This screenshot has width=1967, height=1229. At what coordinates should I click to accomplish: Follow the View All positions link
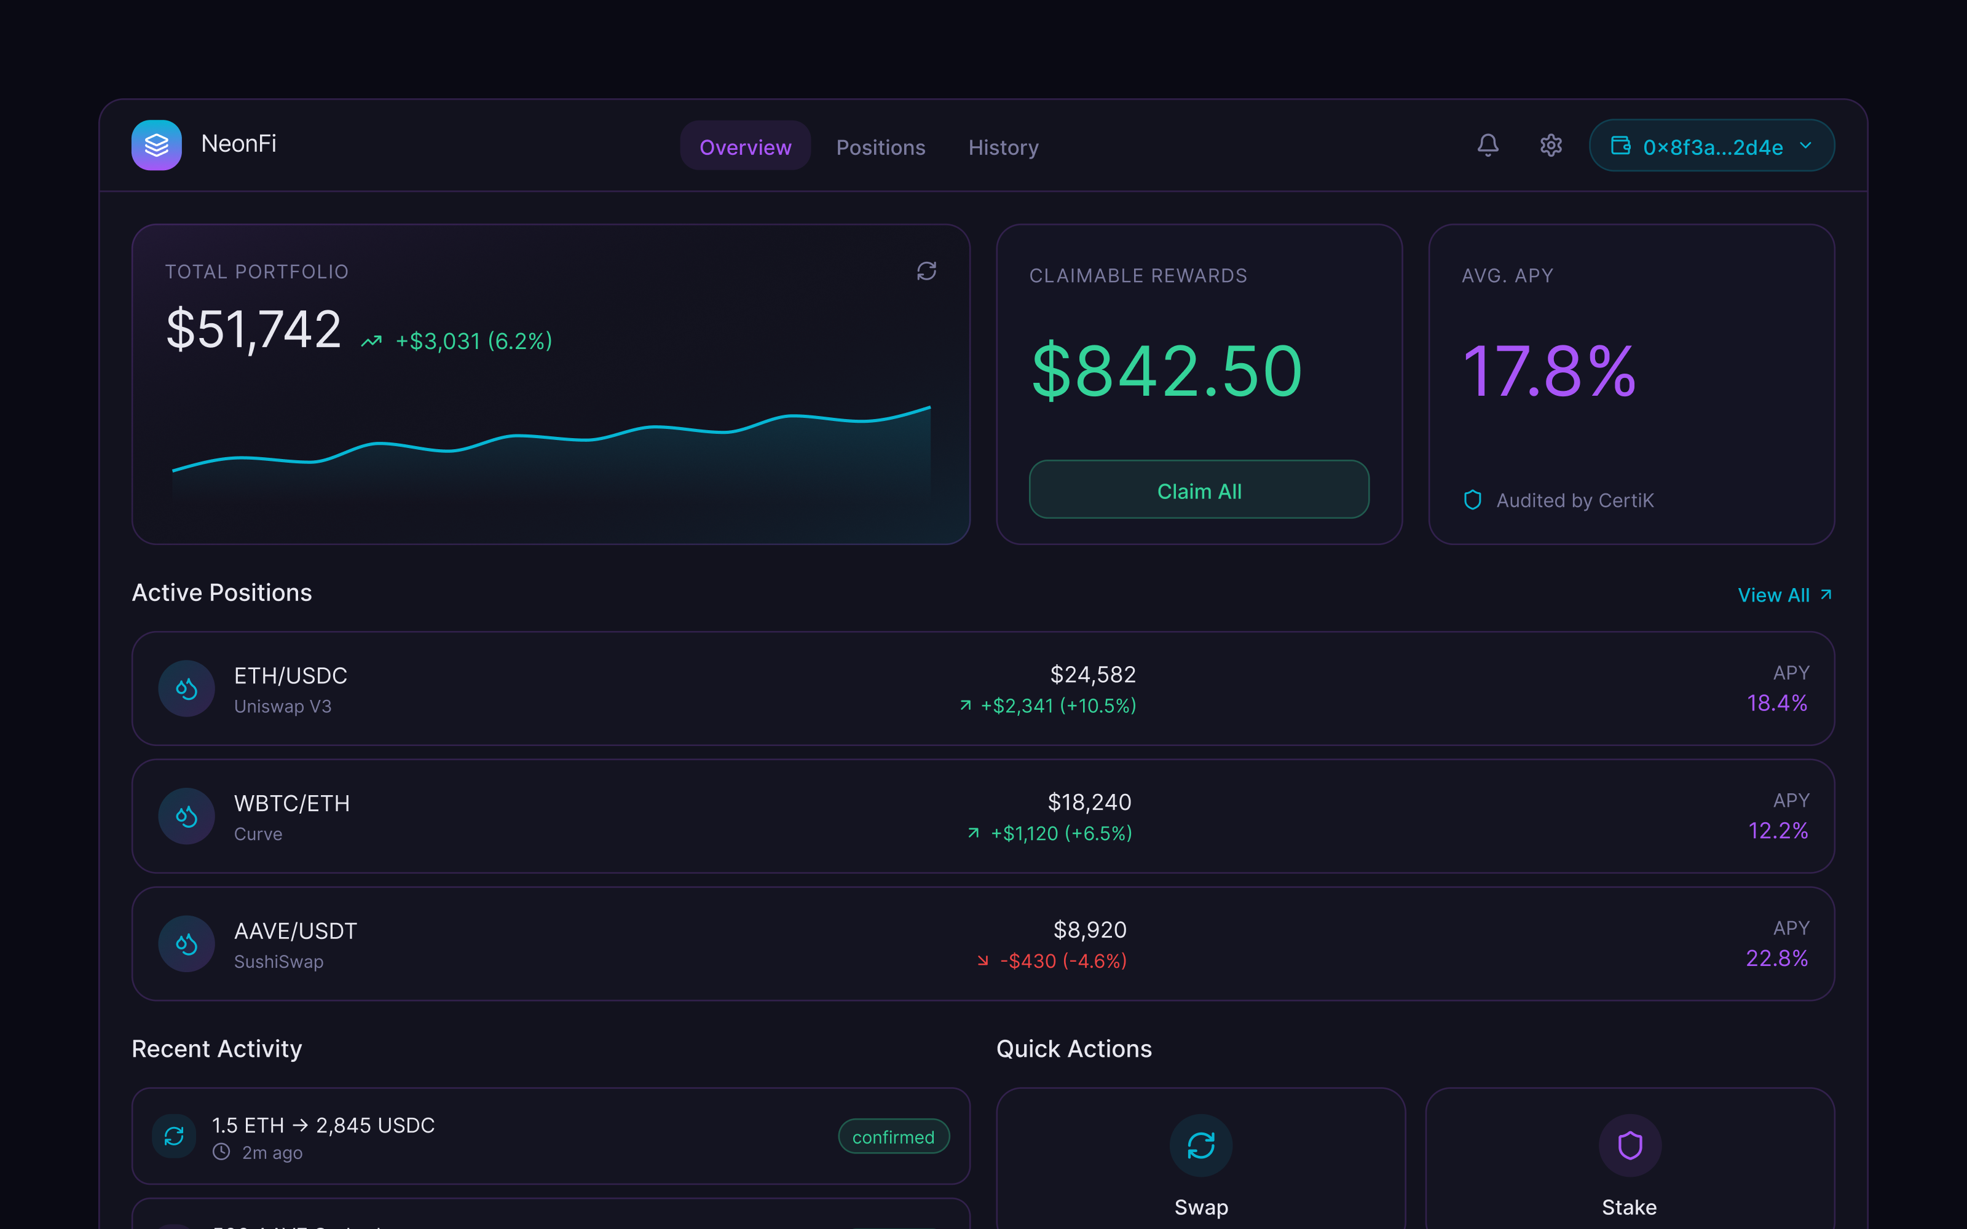[1784, 595]
